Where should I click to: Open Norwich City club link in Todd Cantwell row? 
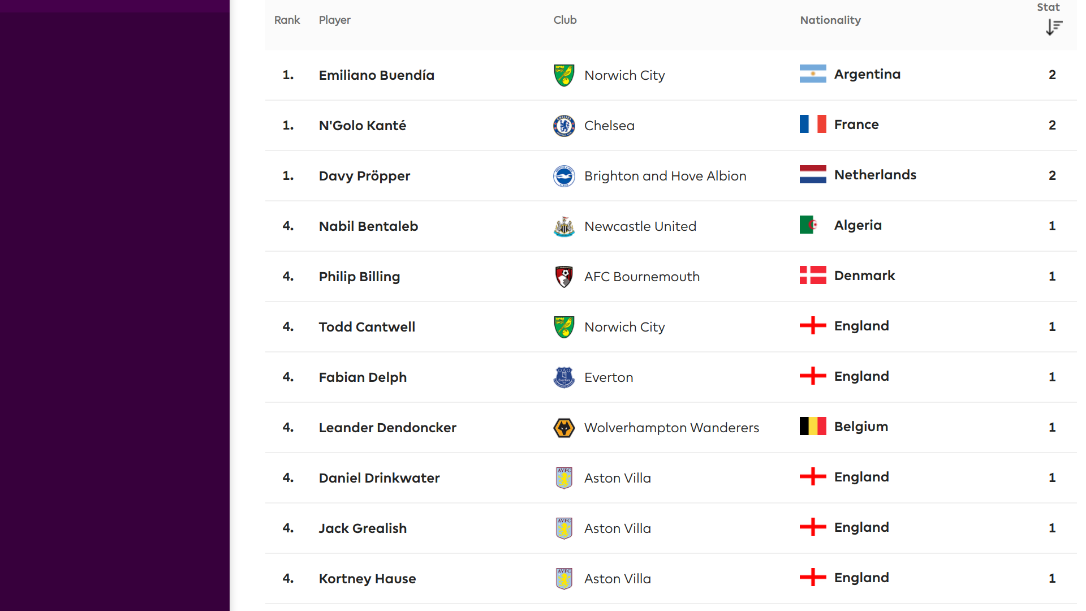(x=624, y=327)
